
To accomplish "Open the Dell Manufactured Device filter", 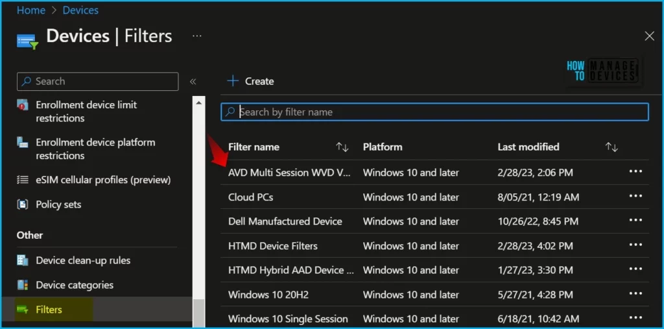I will tap(285, 221).
